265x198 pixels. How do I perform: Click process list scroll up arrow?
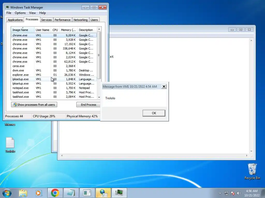(99, 29)
